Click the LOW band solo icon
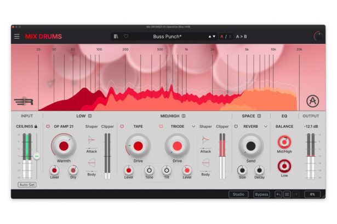 (x=90, y=116)
